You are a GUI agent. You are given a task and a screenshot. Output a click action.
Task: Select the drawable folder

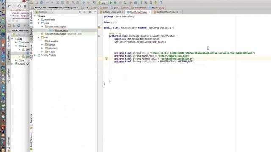pyautogui.click(x=53, y=41)
